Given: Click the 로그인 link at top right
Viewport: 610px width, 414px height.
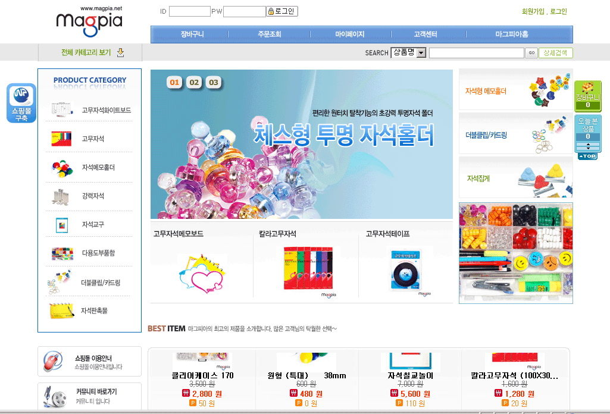Looking at the screenshot, I should pyautogui.click(x=558, y=12).
